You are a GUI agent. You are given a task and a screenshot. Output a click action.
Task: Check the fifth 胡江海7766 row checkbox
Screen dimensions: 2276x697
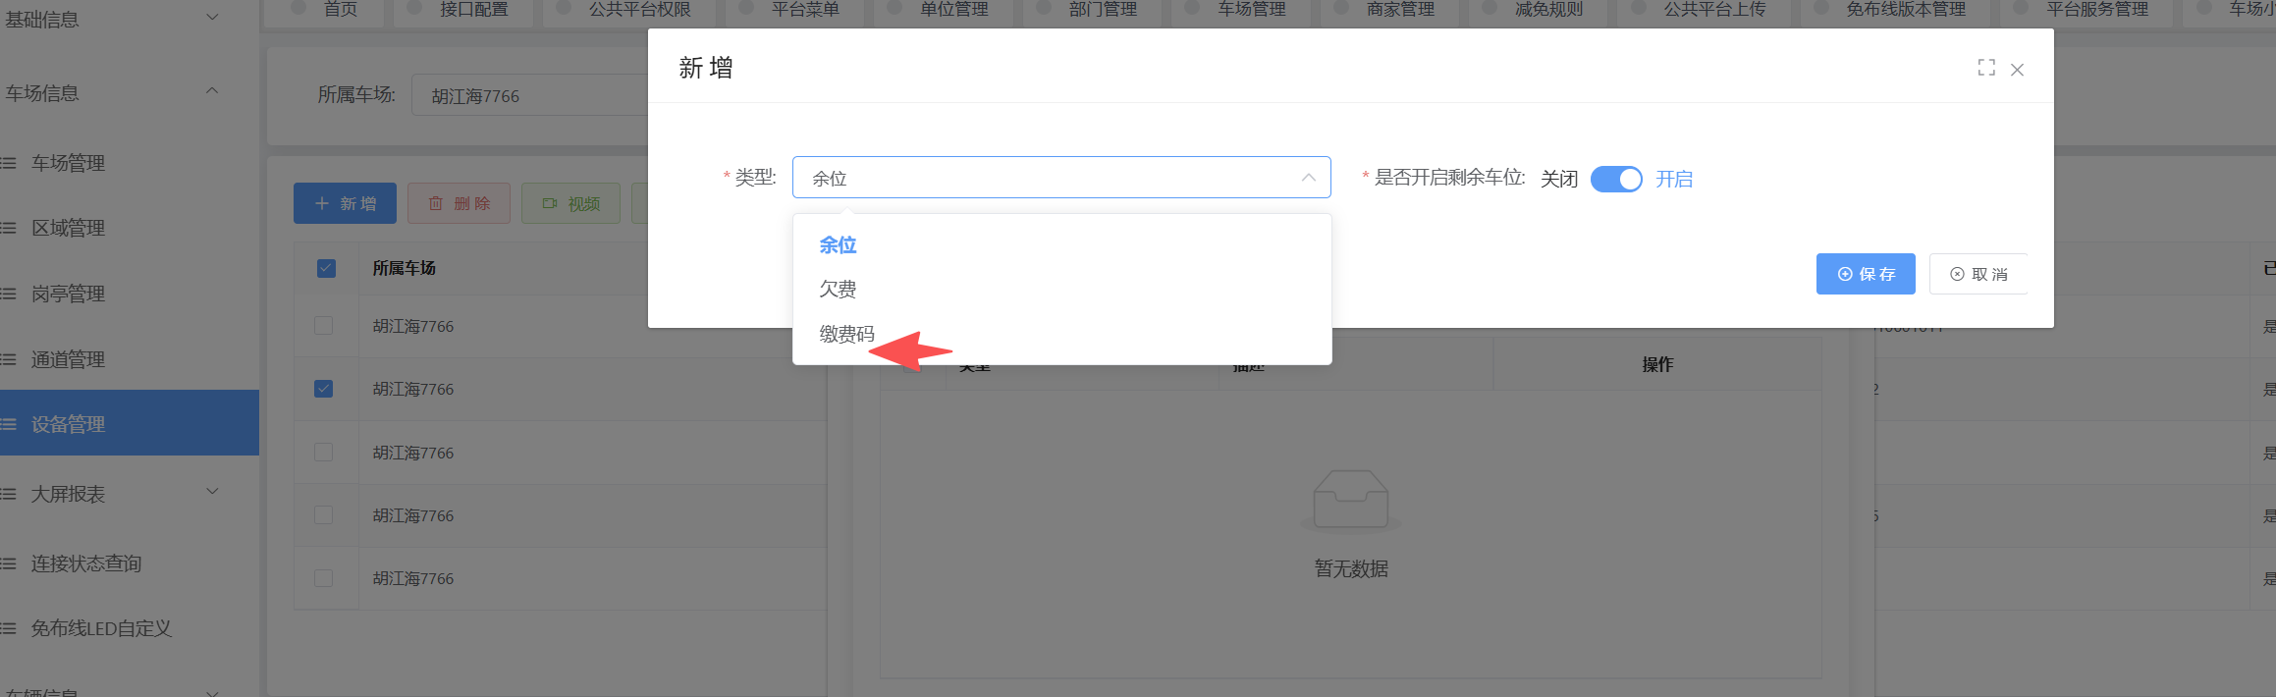pos(323,578)
